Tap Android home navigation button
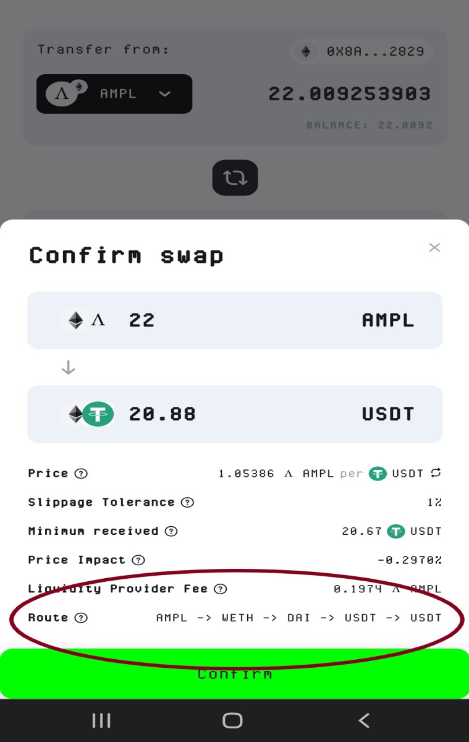Screen dimensions: 469x742 pyautogui.click(x=232, y=720)
